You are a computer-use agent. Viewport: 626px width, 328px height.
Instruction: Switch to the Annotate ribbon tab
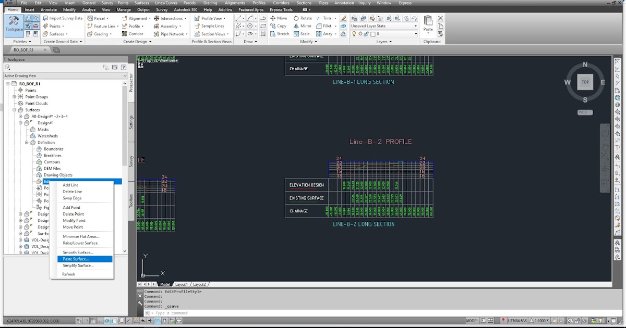pyautogui.click(x=48, y=9)
